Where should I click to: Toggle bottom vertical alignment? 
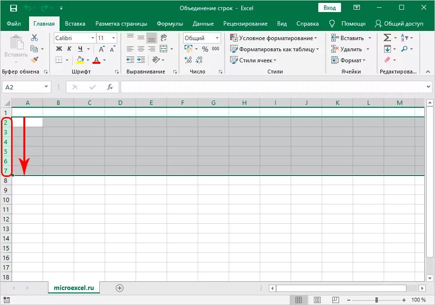pyautogui.click(x=152, y=38)
